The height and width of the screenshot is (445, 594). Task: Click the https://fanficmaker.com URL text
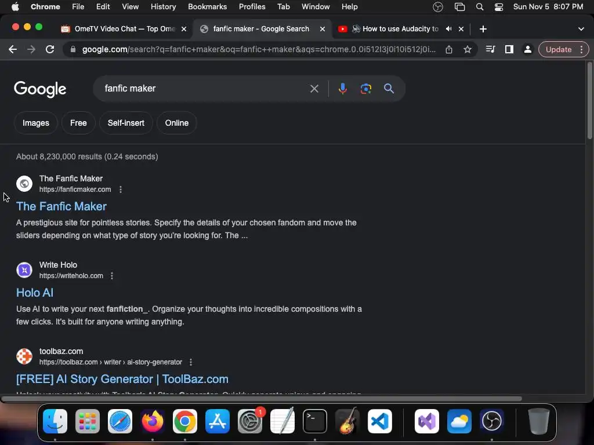pyautogui.click(x=75, y=189)
